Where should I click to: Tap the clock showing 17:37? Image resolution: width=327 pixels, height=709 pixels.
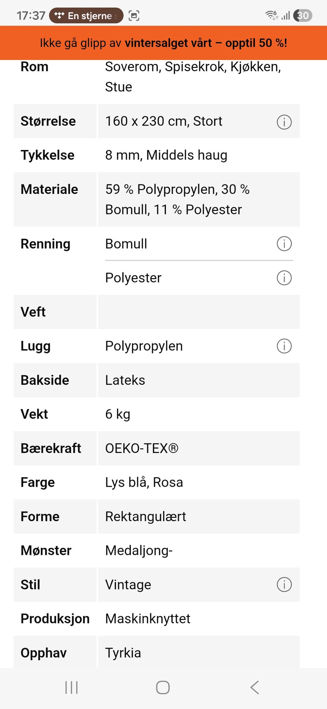pos(31,16)
